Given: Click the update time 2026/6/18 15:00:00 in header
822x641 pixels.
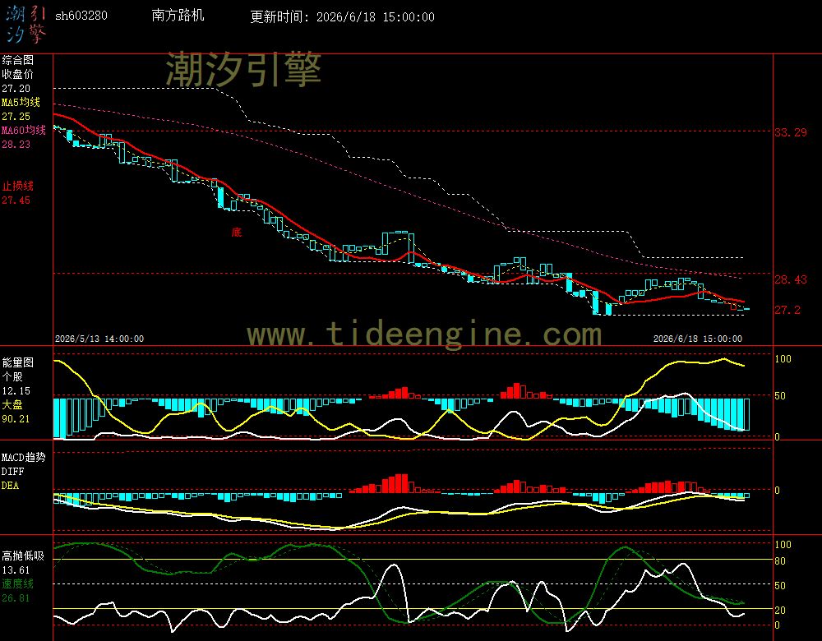Looking at the screenshot, I should pos(376,16).
